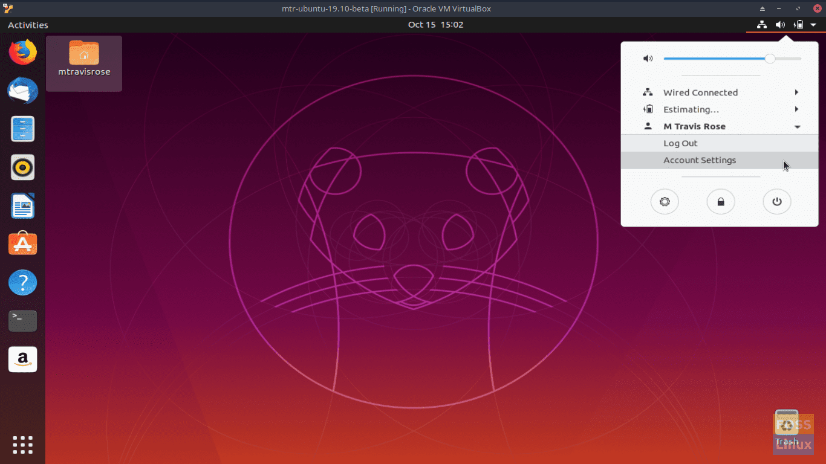The width and height of the screenshot is (826, 464).
Task: Launch Rhythmbox music player
Action: click(x=23, y=167)
